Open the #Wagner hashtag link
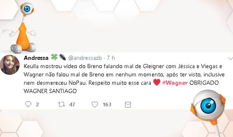 [x=175, y=83]
